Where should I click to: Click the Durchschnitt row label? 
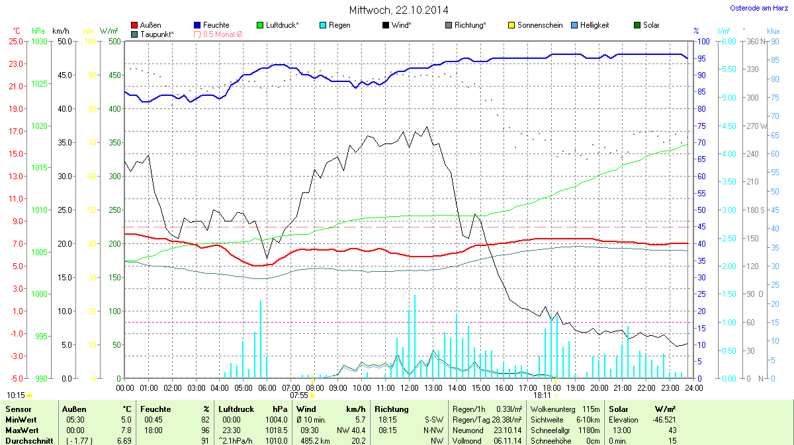pos(28,440)
